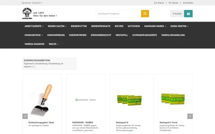The height and width of the screenshot is (134, 215).
Task: Open the Sprachen: Deutsch language dropdown
Action: click(32, 3)
